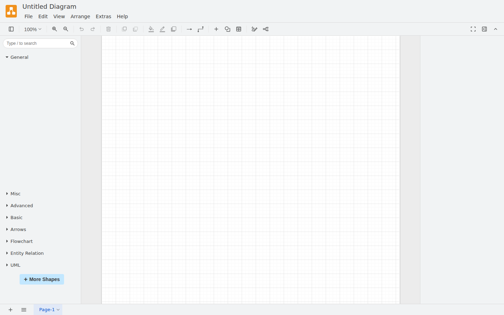504x315 pixels.
Task: Click the Zoom In magnifier icon
Action: 55,29
